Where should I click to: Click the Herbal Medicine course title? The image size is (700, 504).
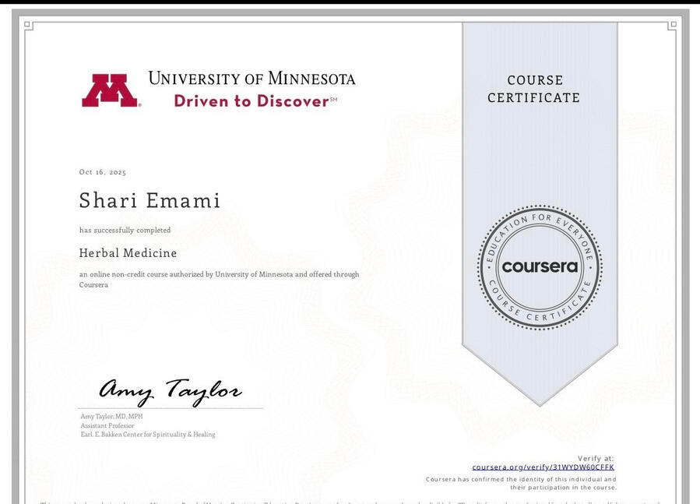[x=128, y=253]
